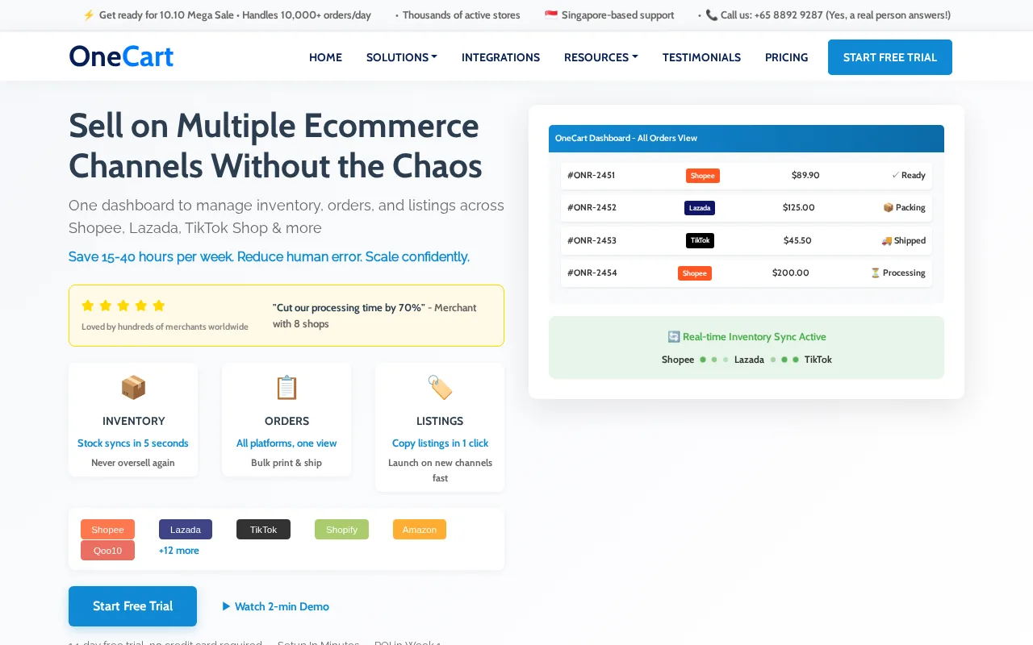Click the hero Start Free Trial button

point(132,606)
